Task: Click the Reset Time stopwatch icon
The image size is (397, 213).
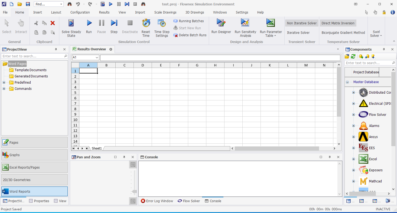Action: pyautogui.click(x=146, y=23)
